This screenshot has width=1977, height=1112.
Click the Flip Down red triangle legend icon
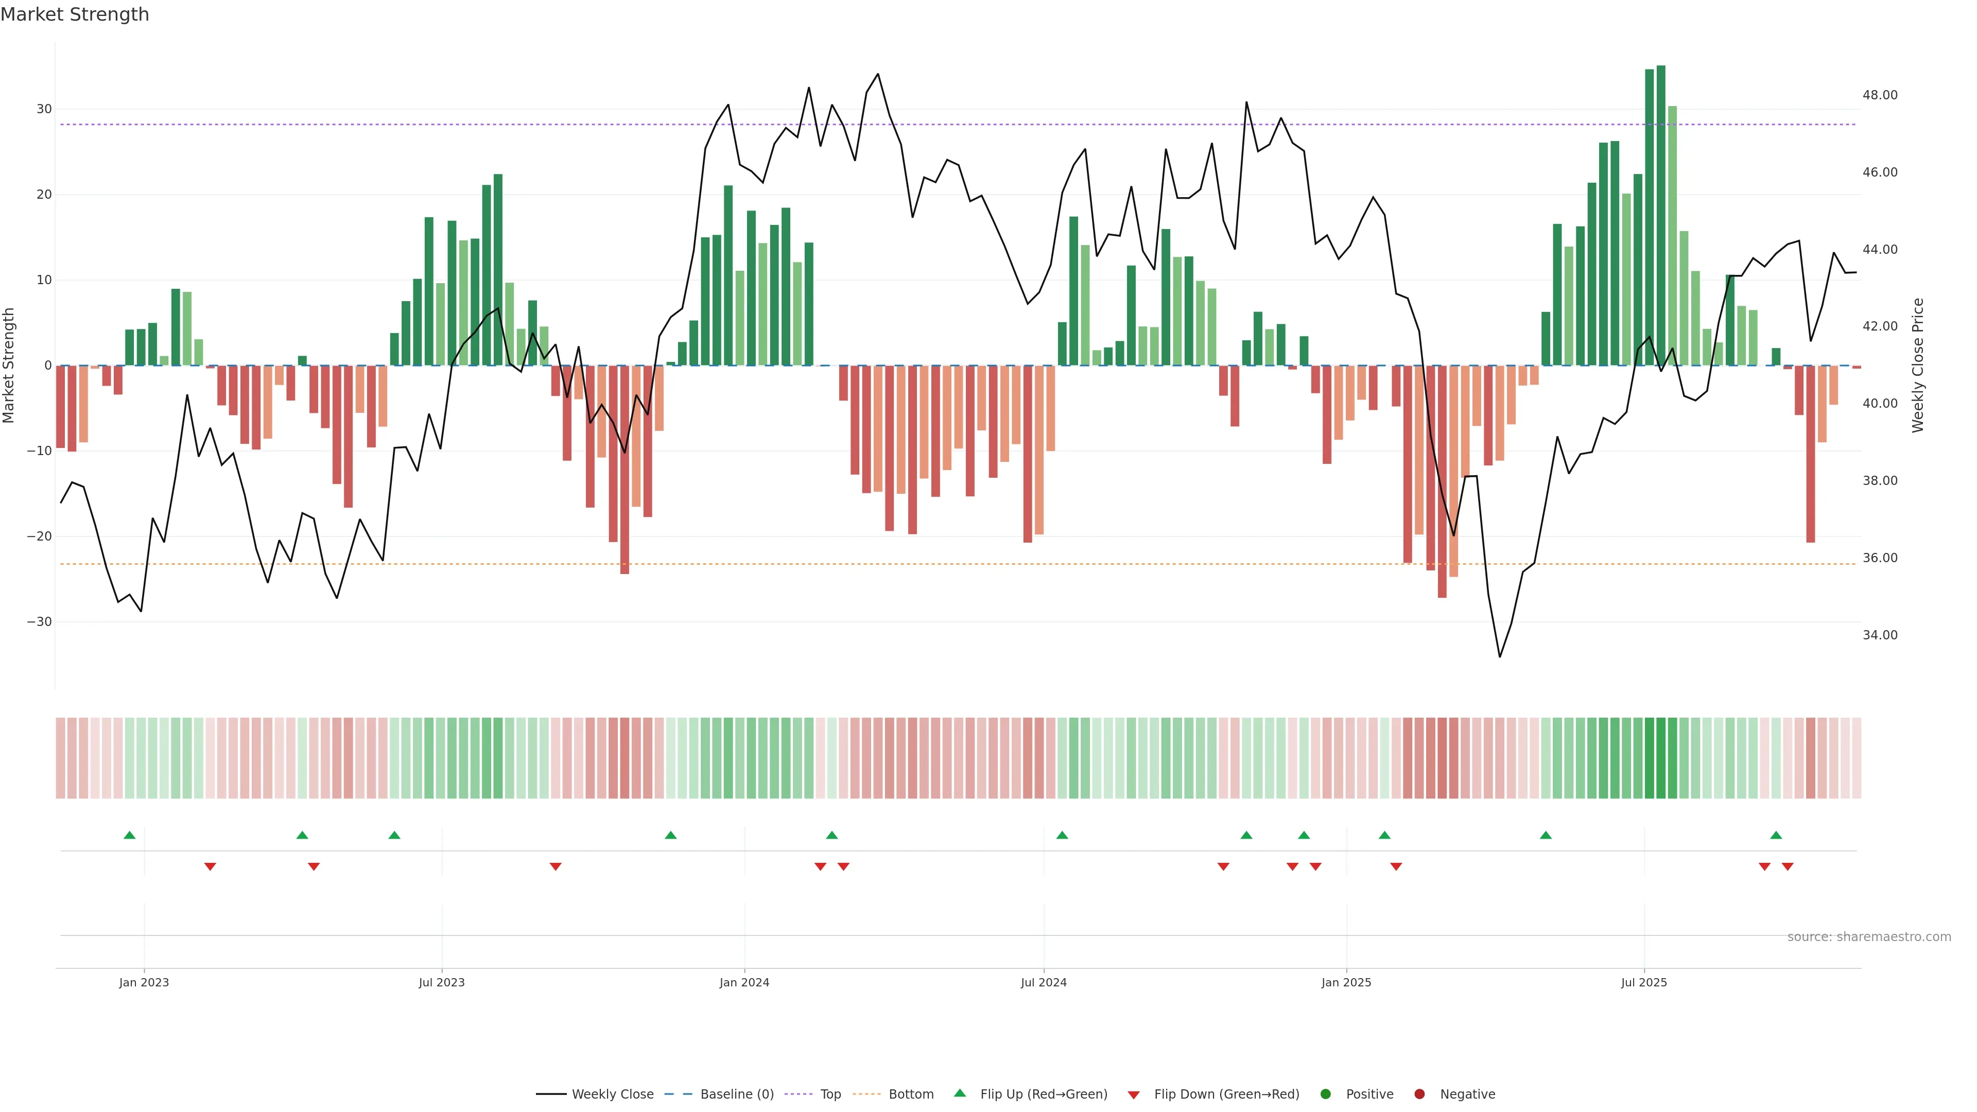[1134, 1095]
